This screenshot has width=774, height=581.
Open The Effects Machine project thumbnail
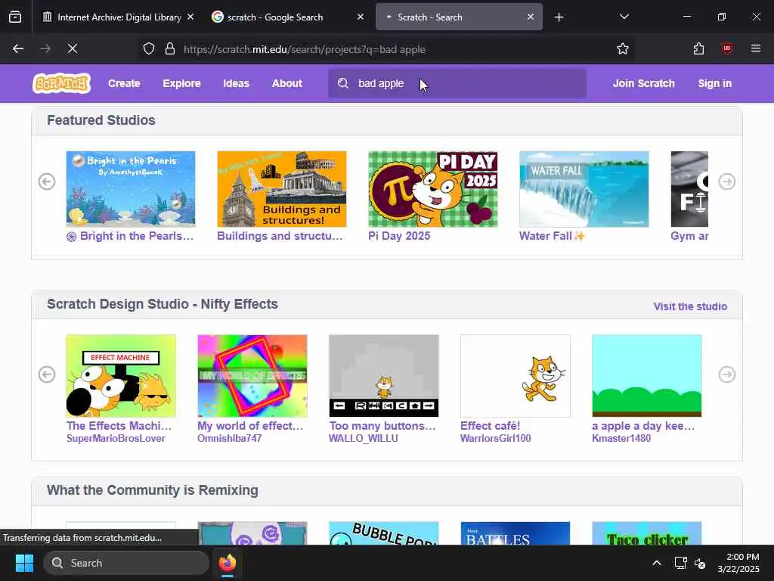121,376
